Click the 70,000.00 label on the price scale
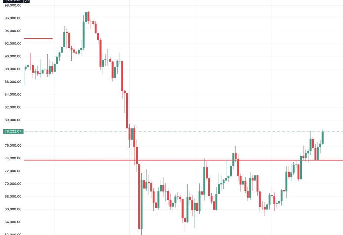Image resolution: width=343 pixels, height=235 pixels. [x=13, y=184]
